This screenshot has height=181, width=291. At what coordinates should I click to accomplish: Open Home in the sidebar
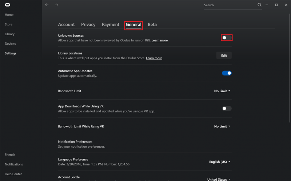pos(9,15)
